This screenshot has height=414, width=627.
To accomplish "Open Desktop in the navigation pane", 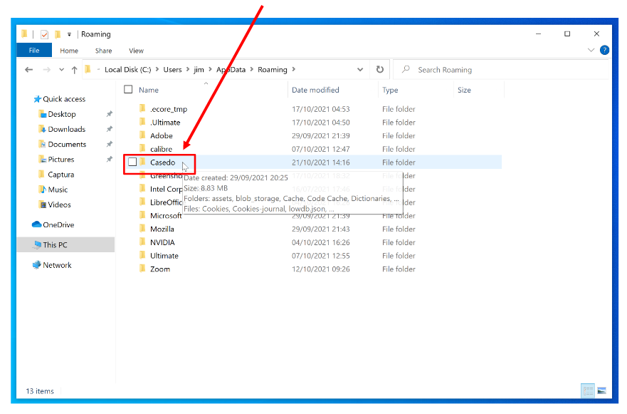I will coord(57,114).
